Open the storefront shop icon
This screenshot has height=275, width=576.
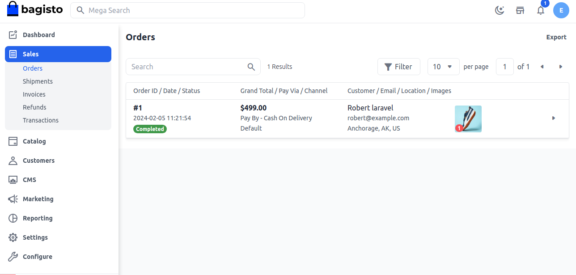pos(520,10)
